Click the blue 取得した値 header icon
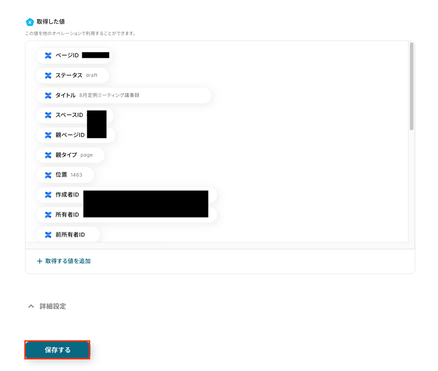438x371 pixels. pos(30,22)
